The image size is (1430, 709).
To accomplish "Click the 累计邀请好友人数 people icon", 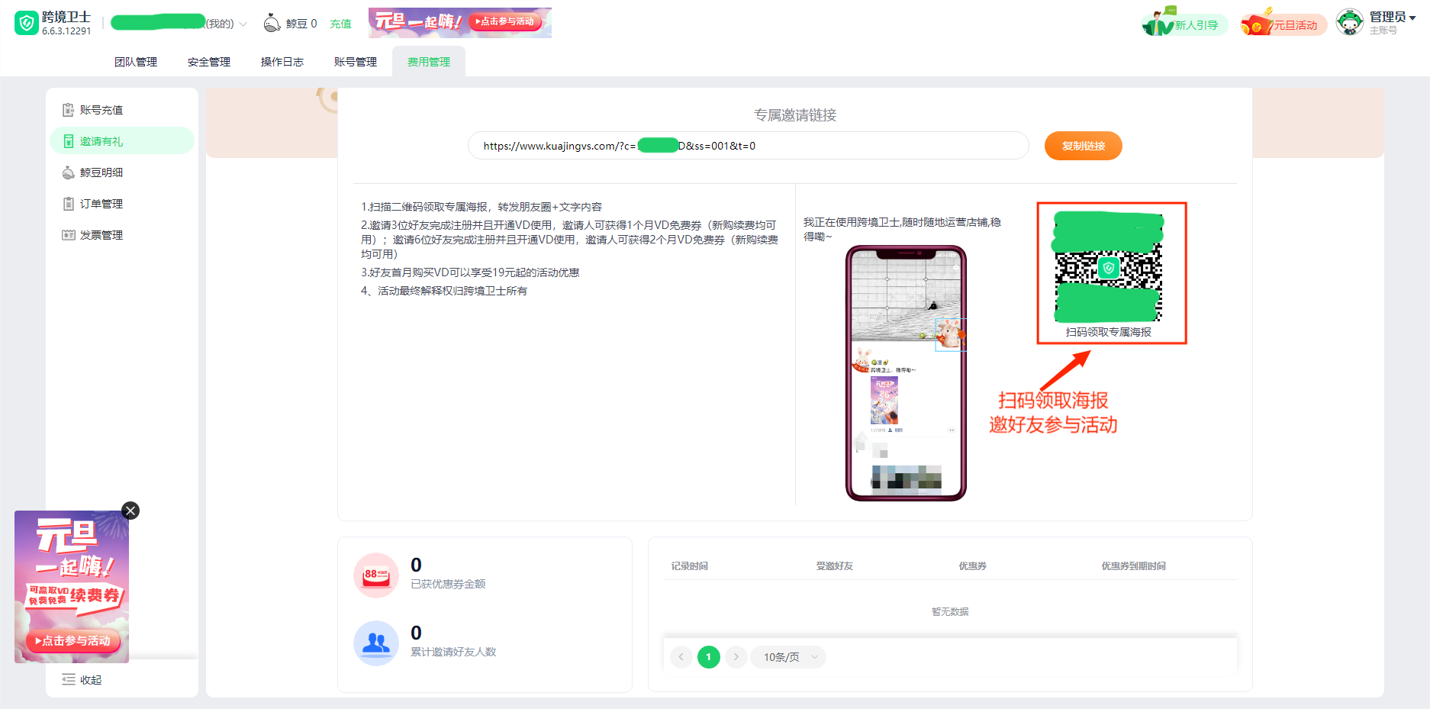I will (376, 643).
